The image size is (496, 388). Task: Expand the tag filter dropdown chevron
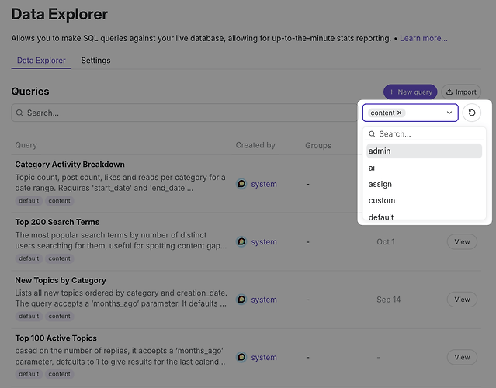tap(449, 113)
